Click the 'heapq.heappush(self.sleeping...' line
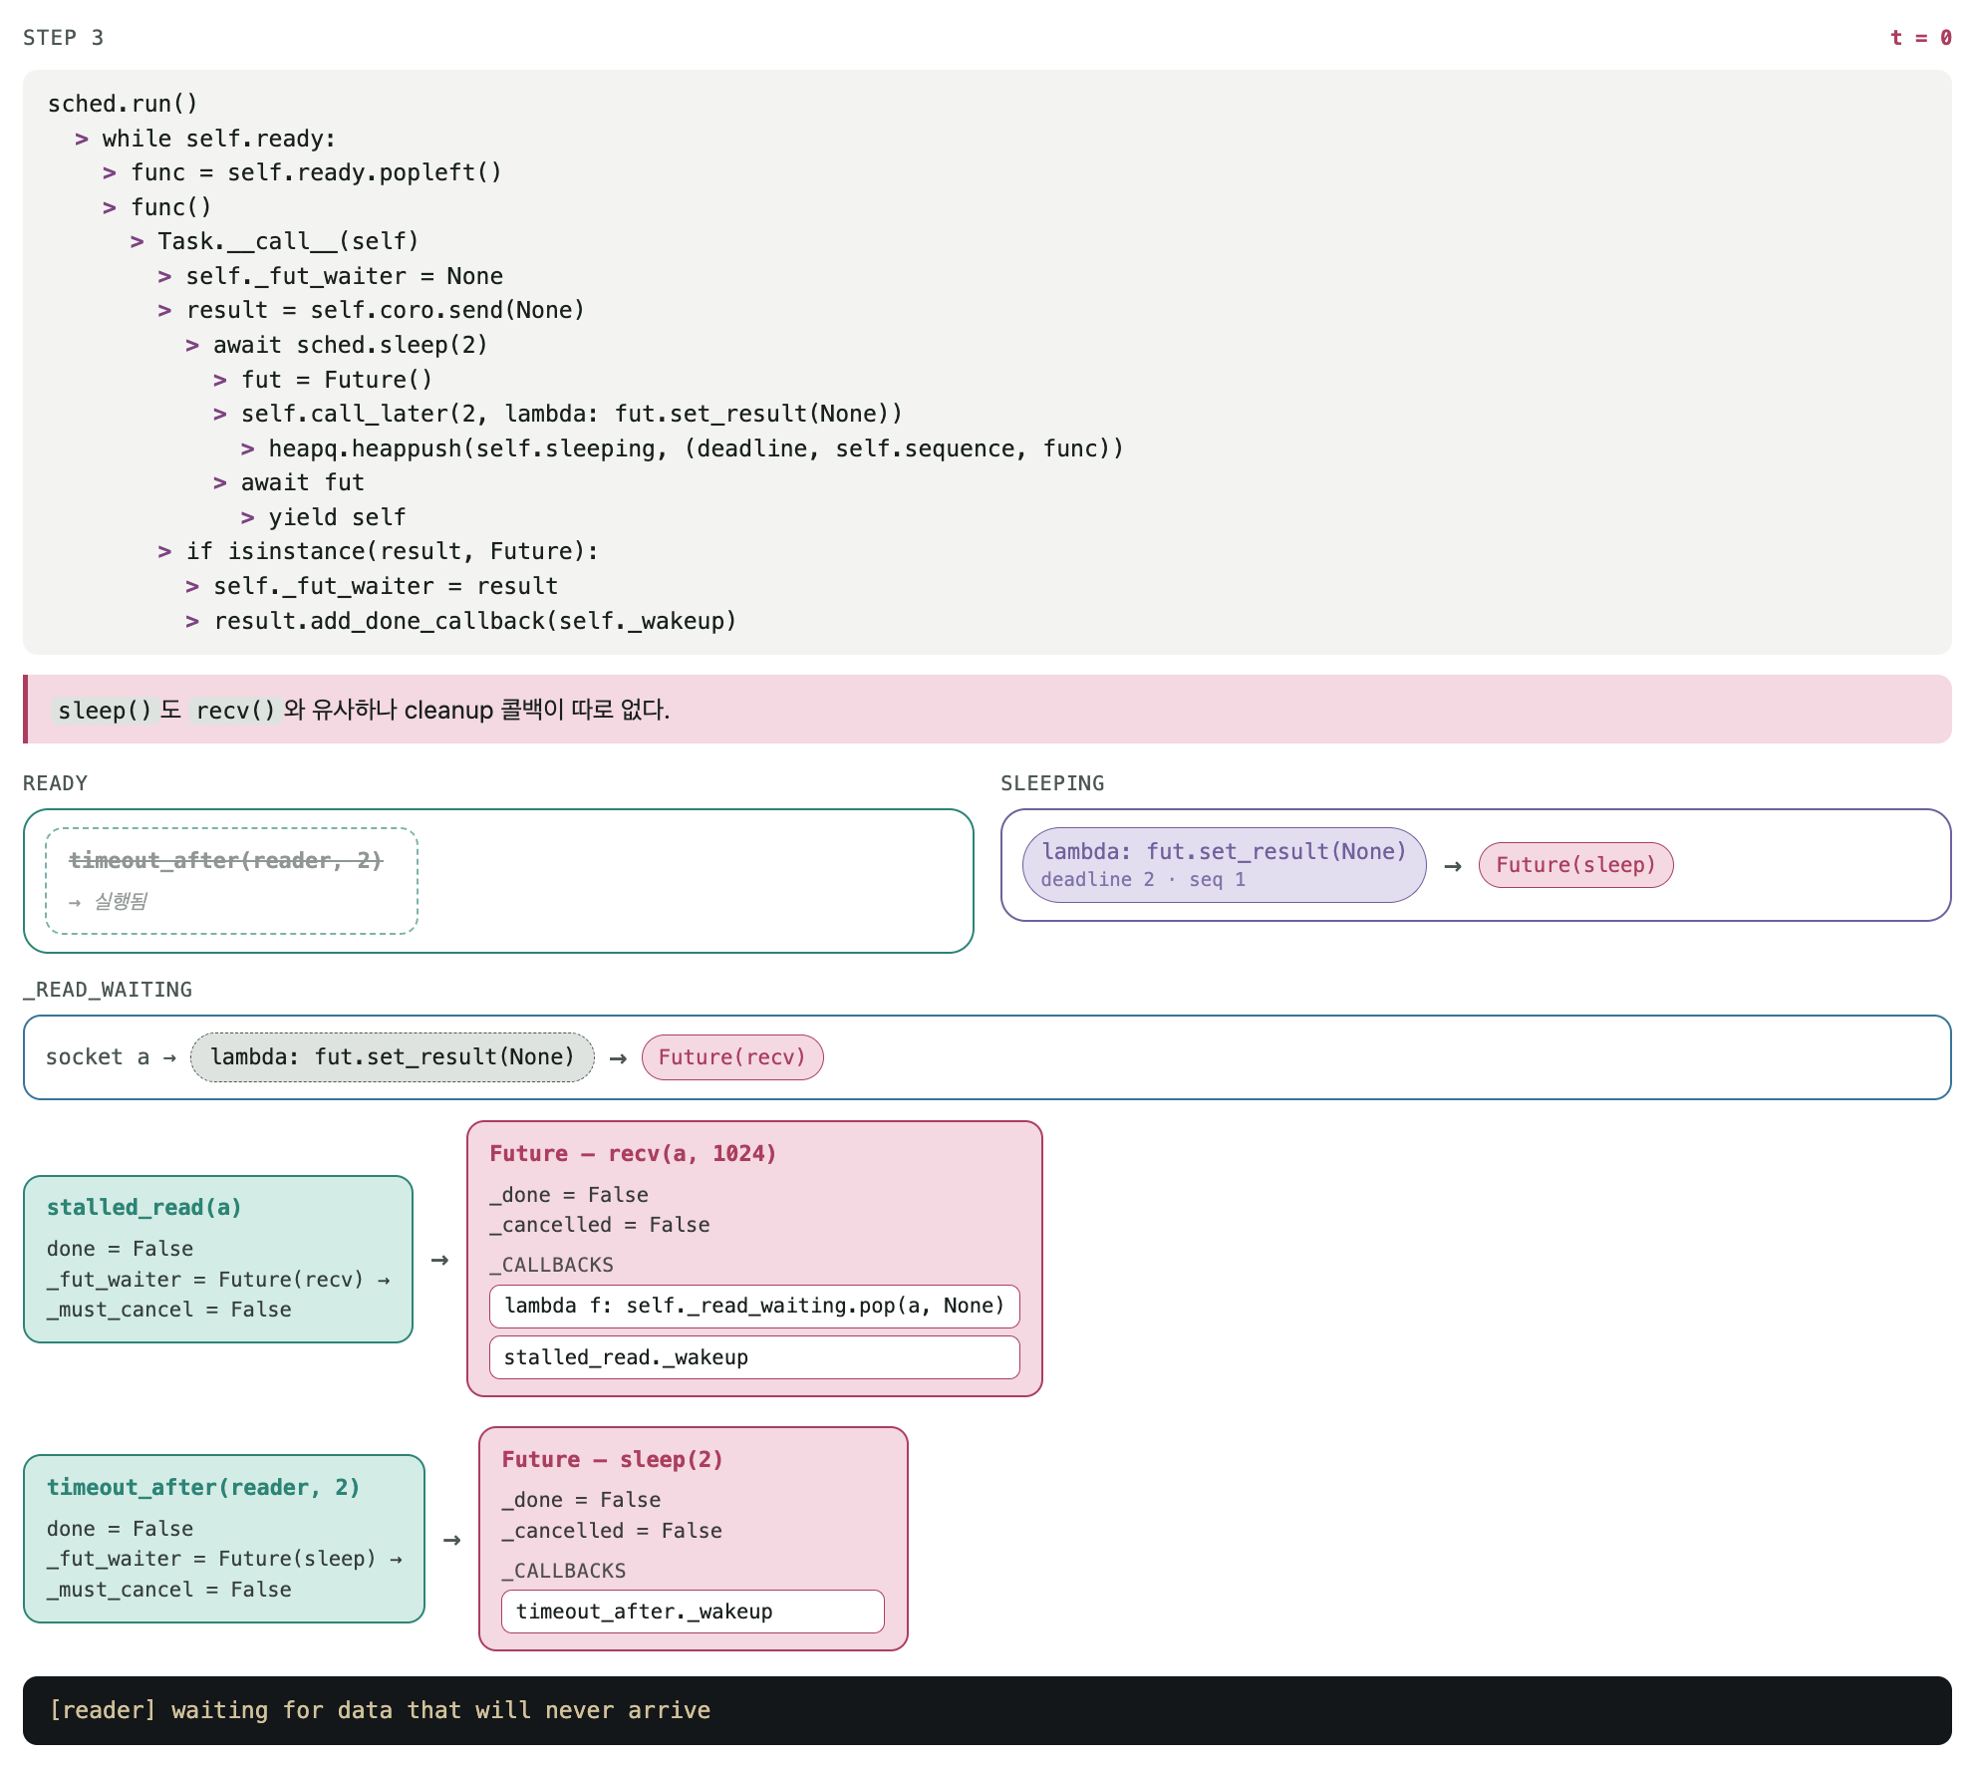Viewport: 1975px width, 1766px height. pyautogui.click(x=696, y=448)
